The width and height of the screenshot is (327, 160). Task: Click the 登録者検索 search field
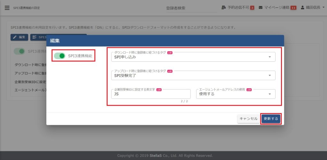[191, 8]
